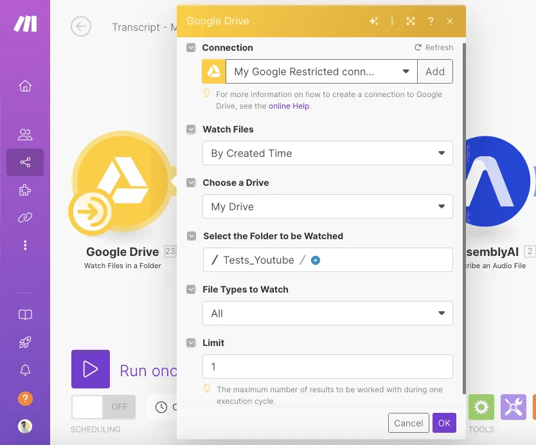The image size is (536, 445).
Task: Open the Templates puzzle-piece icon
Action: (x=25, y=190)
